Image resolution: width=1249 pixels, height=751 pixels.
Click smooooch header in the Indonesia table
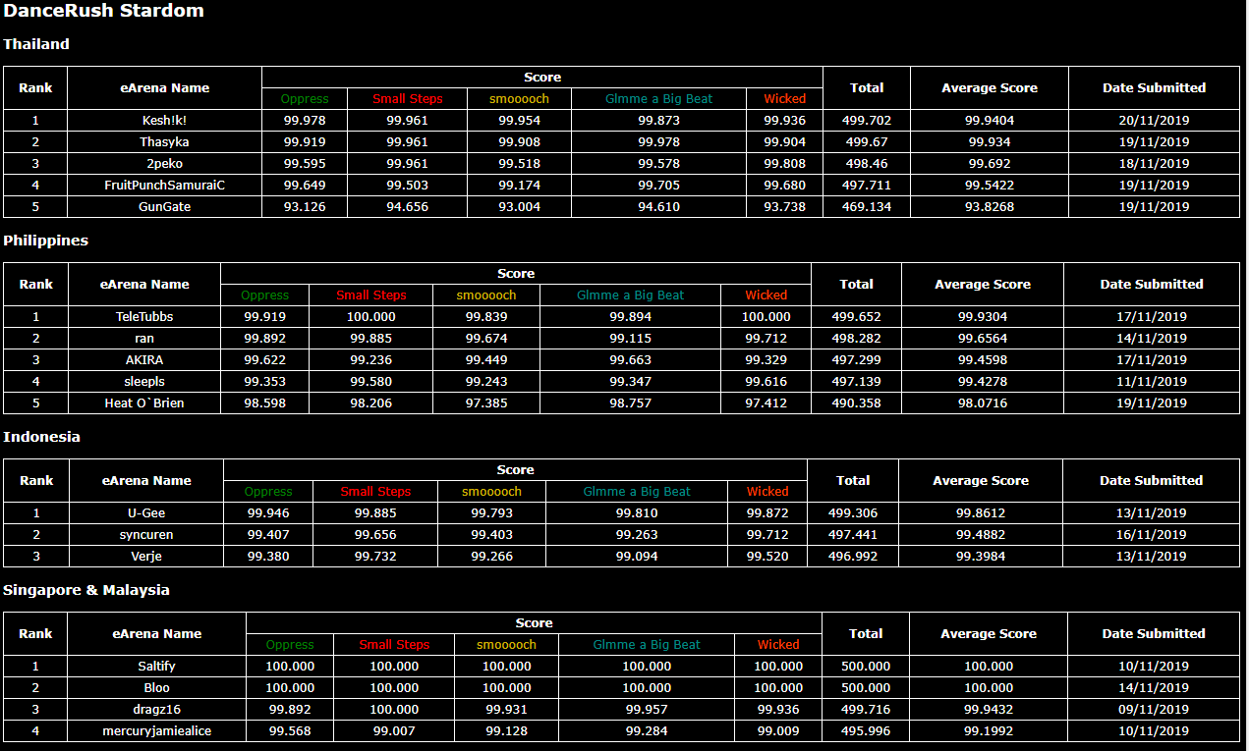(x=491, y=492)
